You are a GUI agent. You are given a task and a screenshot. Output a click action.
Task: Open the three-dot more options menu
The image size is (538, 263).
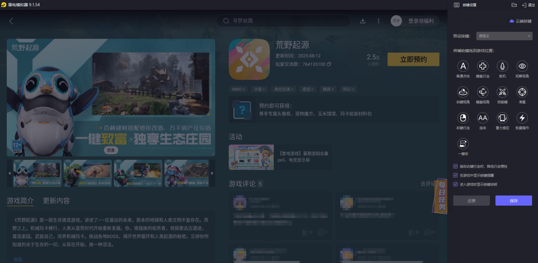[379, 21]
